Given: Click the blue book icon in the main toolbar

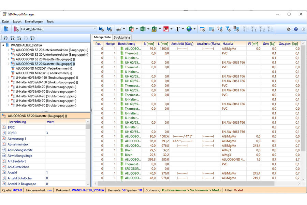Looking at the screenshot, I should (x=6, y=29).
